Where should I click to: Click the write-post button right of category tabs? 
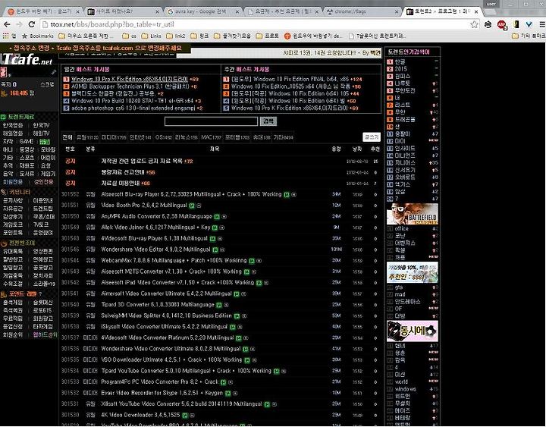(371, 137)
